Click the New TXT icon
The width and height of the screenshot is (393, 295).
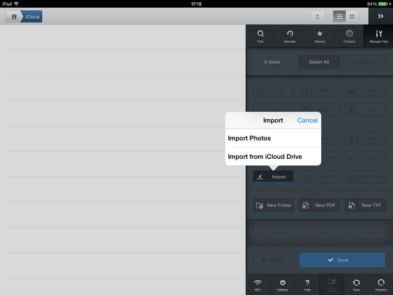point(351,206)
